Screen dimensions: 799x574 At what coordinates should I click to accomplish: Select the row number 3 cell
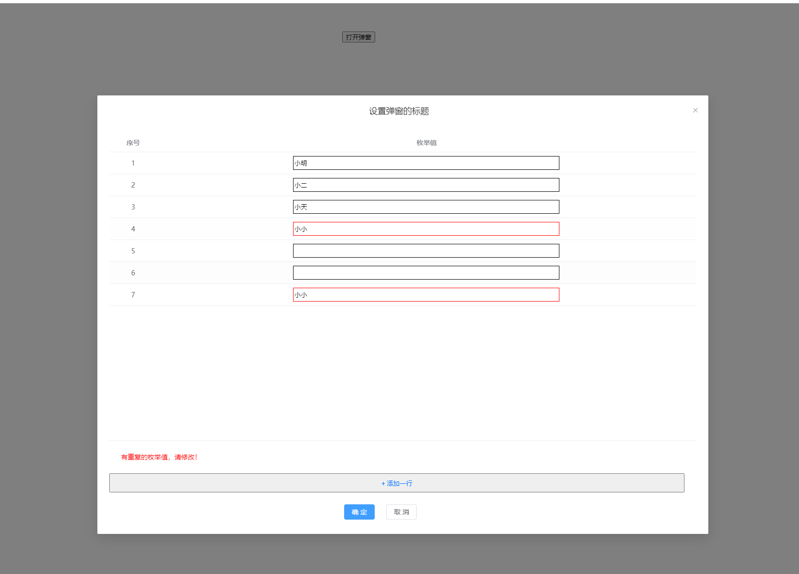click(x=133, y=207)
